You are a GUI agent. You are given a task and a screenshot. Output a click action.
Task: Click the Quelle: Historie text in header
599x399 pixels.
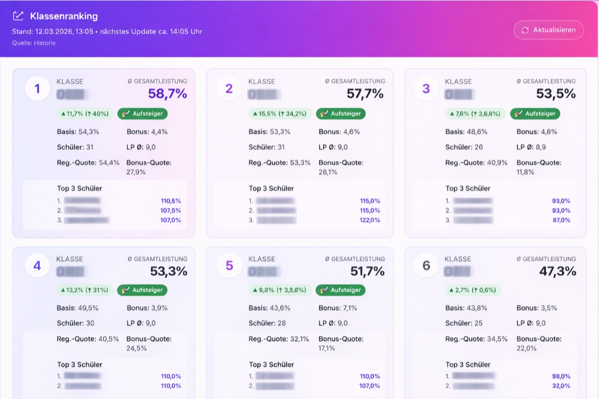(x=34, y=43)
